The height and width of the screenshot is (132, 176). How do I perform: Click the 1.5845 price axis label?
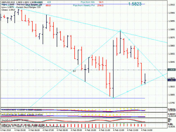point(172,62)
